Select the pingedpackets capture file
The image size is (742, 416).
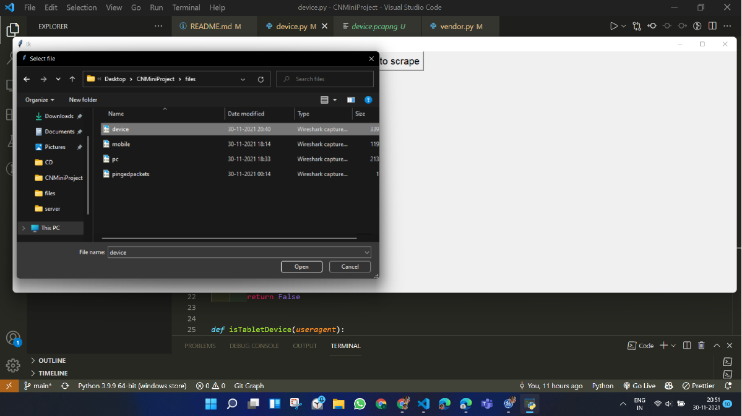240,174
